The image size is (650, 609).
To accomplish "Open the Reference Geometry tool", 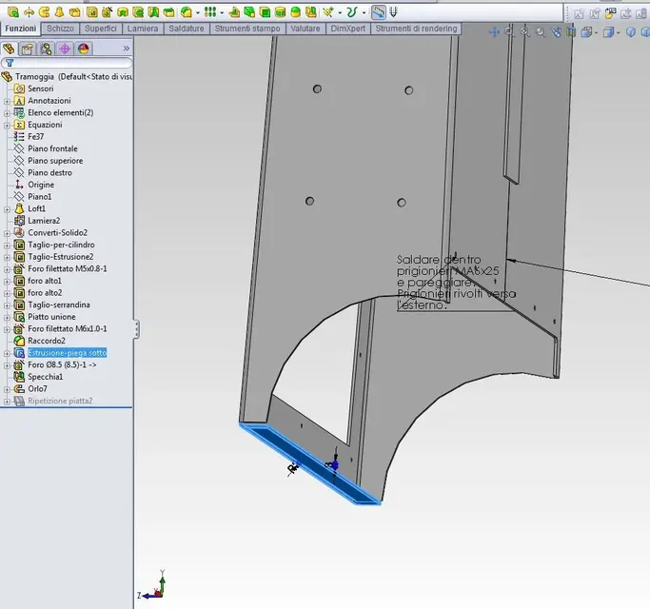I will pyautogui.click(x=328, y=12).
